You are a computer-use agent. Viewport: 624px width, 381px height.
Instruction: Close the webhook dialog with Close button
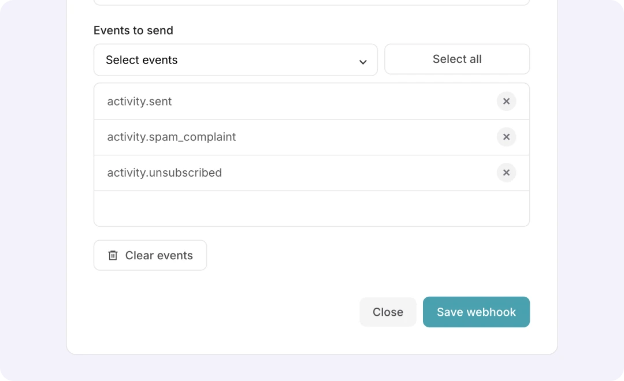[388, 312]
